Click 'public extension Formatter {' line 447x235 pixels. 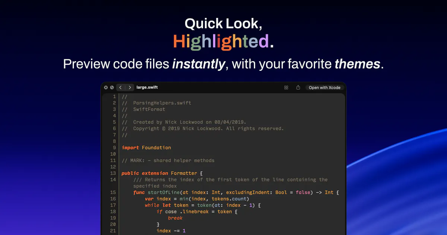point(162,173)
